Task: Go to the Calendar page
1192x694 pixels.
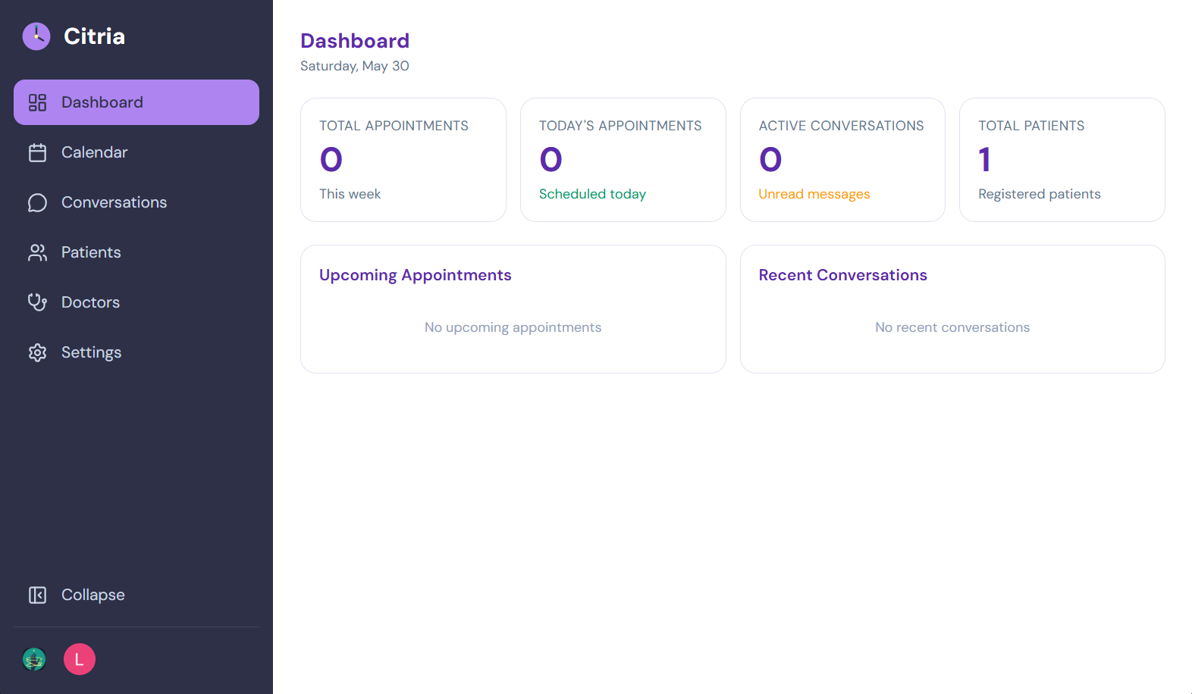Action: (x=136, y=152)
